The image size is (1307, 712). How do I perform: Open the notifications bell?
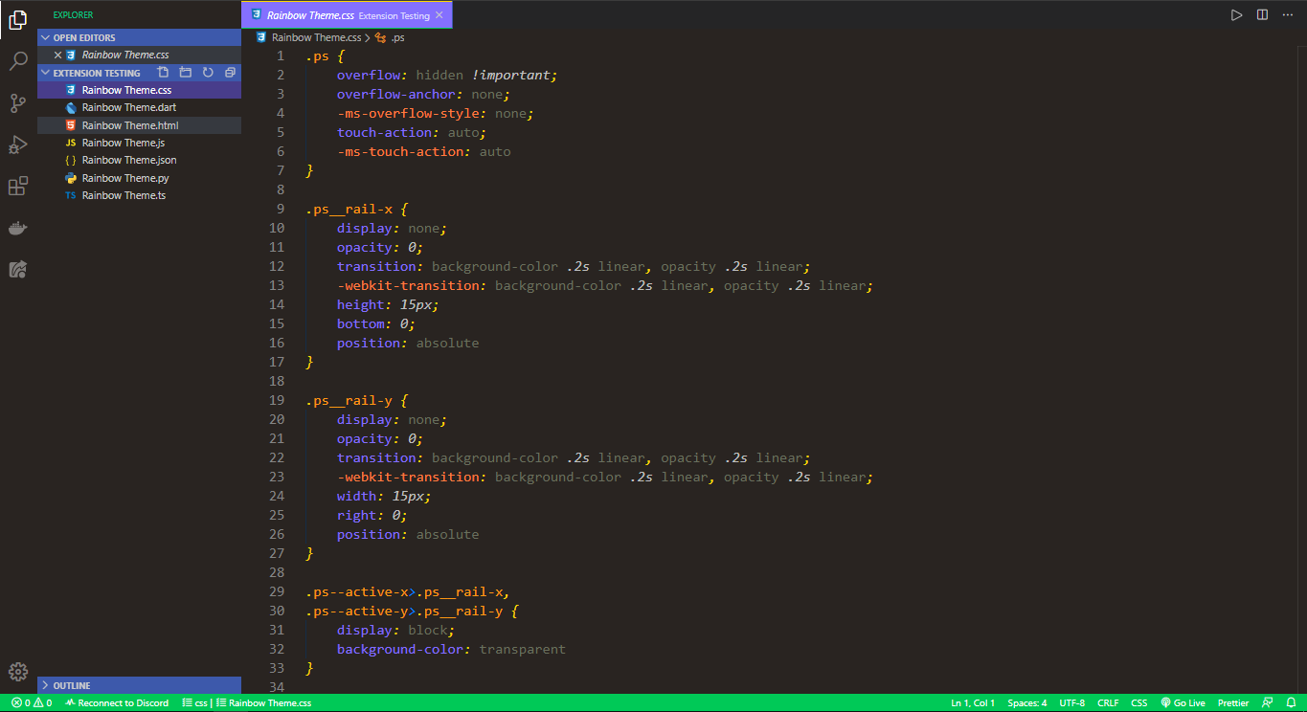(x=1291, y=703)
